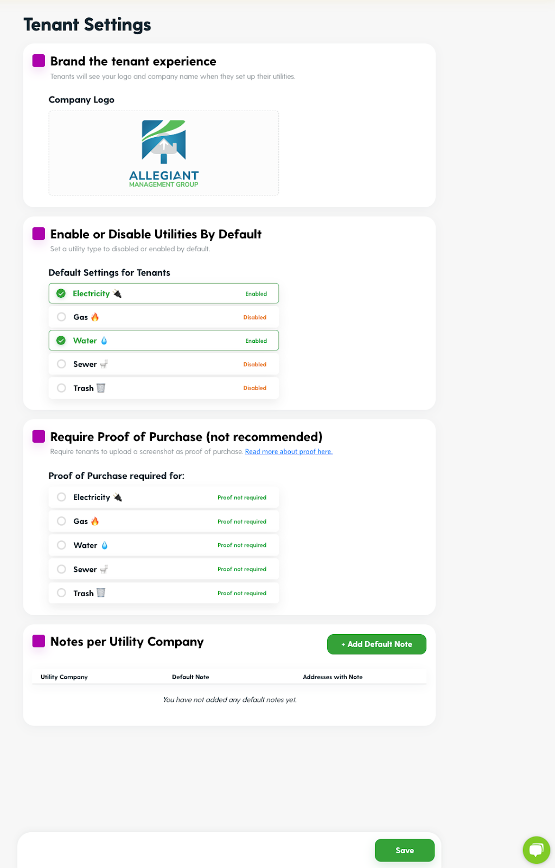The image size is (555, 868).
Task: Require proof of purchase for Electricity
Action: [164, 497]
